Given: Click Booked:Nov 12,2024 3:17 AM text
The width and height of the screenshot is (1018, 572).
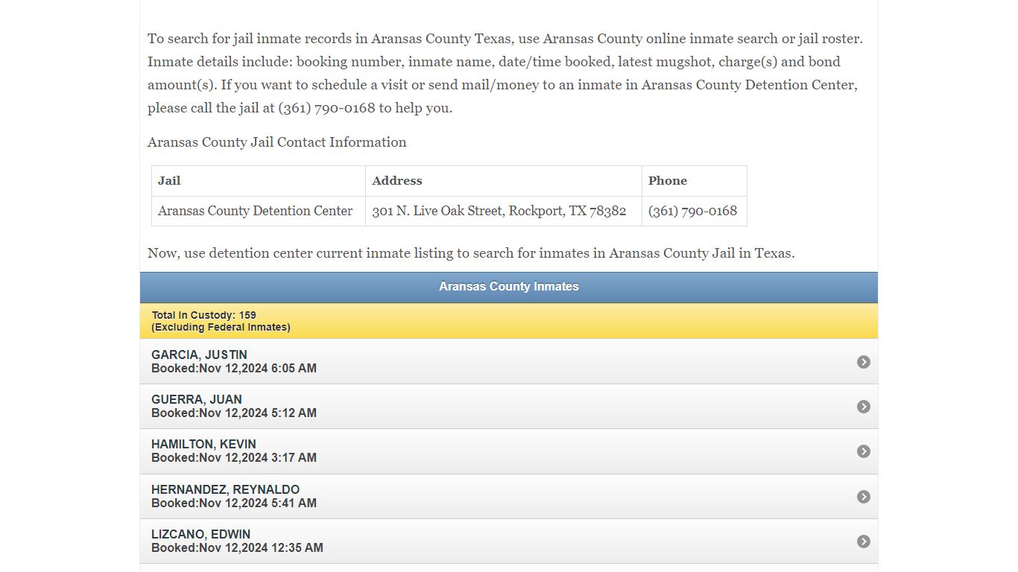Looking at the screenshot, I should [x=234, y=457].
